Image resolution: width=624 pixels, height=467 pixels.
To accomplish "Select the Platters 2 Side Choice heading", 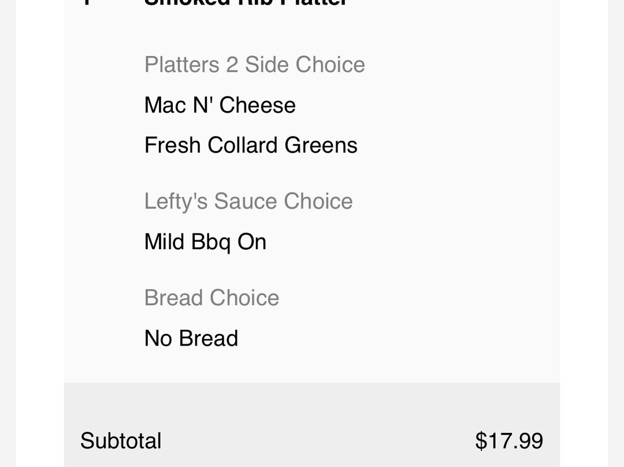I will pos(254,65).
